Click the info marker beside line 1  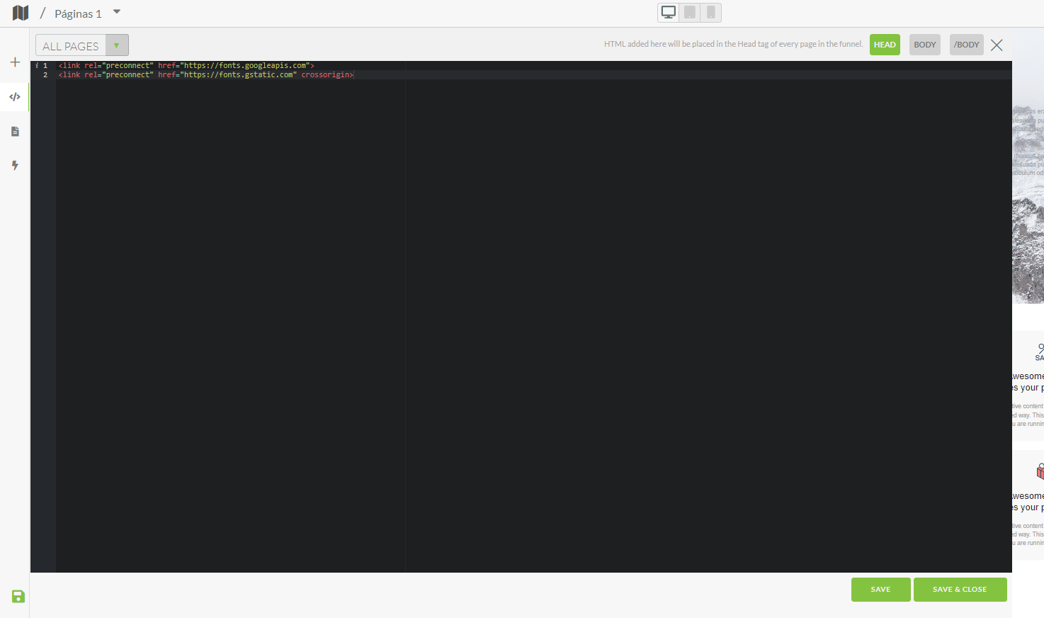pyautogui.click(x=37, y=66)
